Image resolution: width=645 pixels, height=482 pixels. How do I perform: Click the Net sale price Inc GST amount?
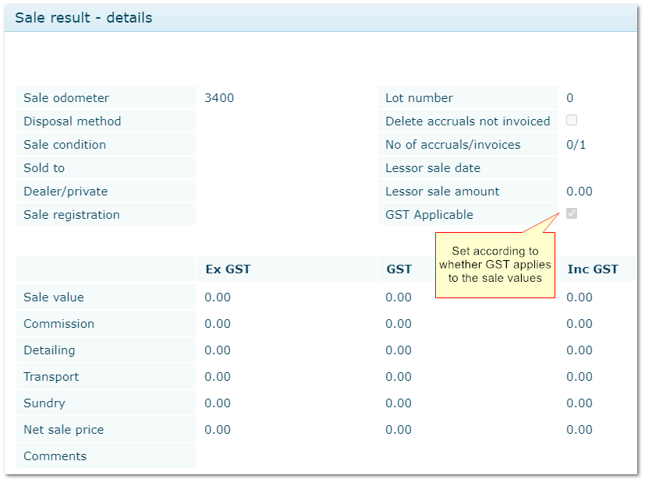579,430
